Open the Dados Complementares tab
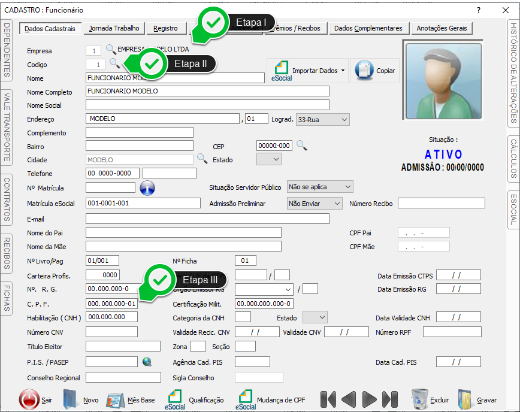The height and width of the screenshot is (412, 520). 368,28
